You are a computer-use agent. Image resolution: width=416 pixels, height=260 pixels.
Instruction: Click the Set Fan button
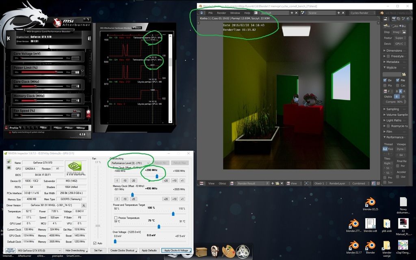98,250
